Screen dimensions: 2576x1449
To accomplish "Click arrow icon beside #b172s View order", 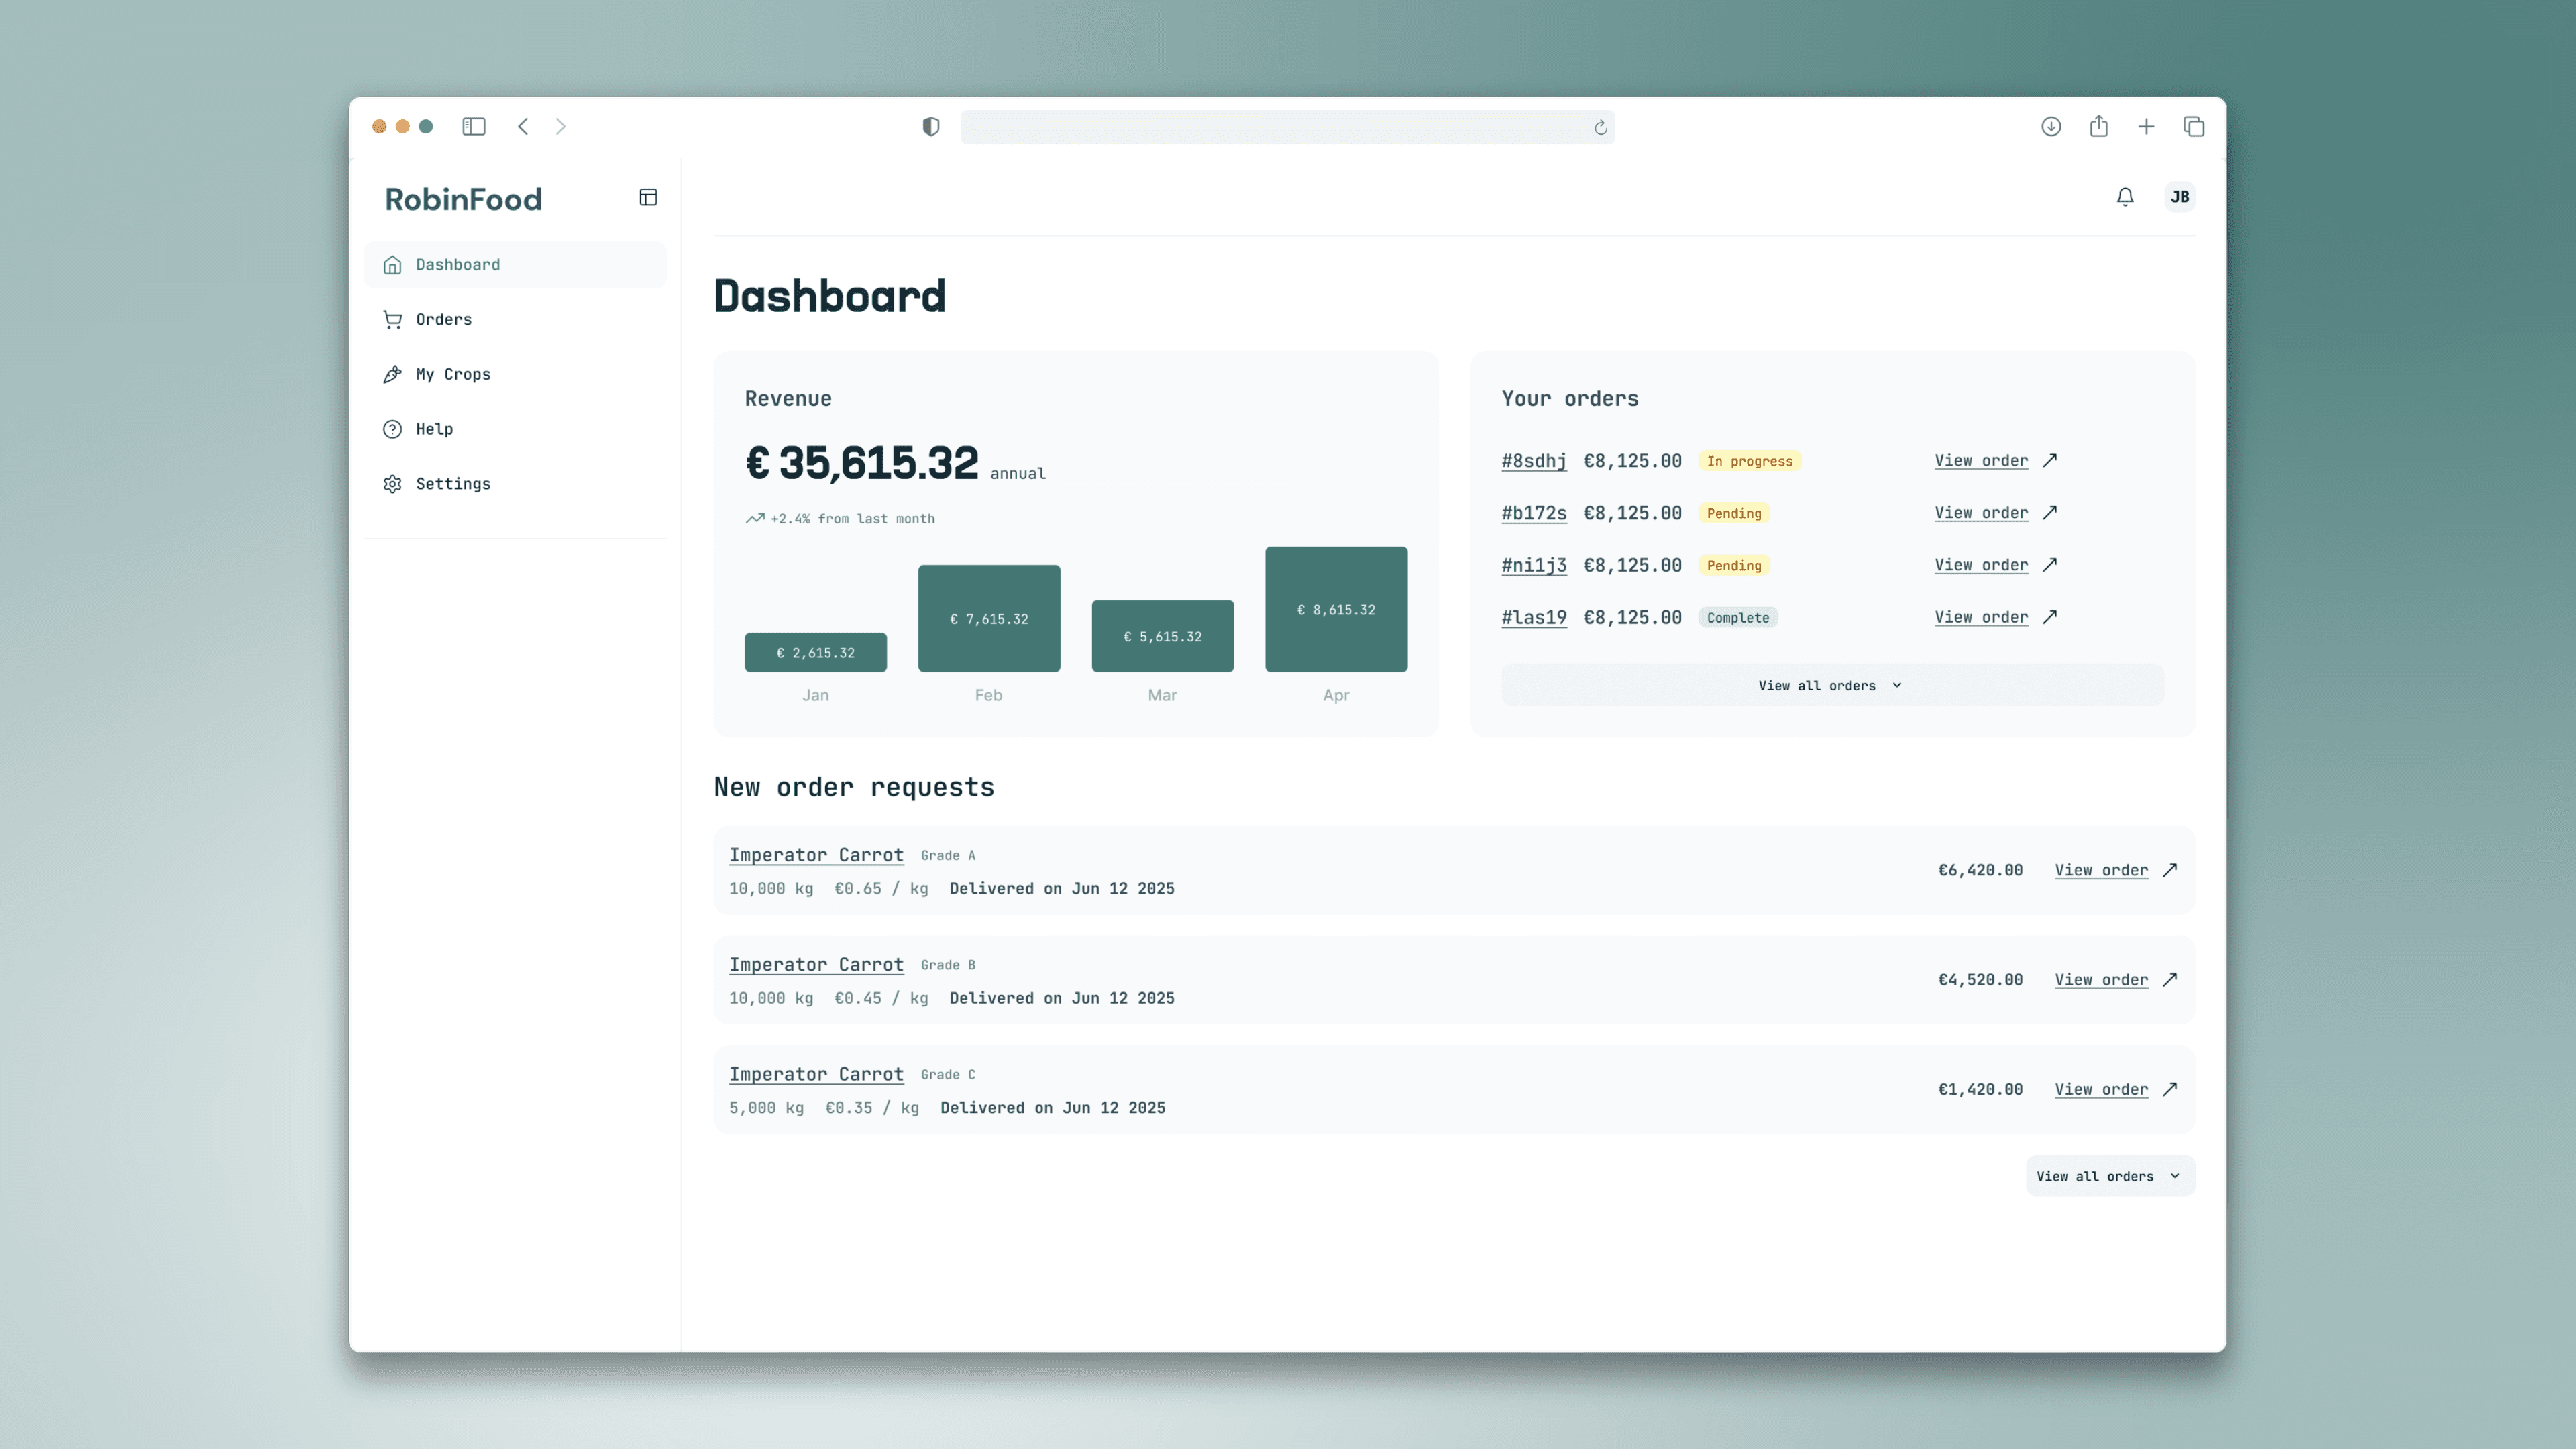I will click(2050, 512).
